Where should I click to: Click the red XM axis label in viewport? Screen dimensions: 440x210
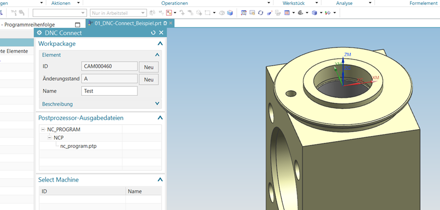[x=376, y=77]
